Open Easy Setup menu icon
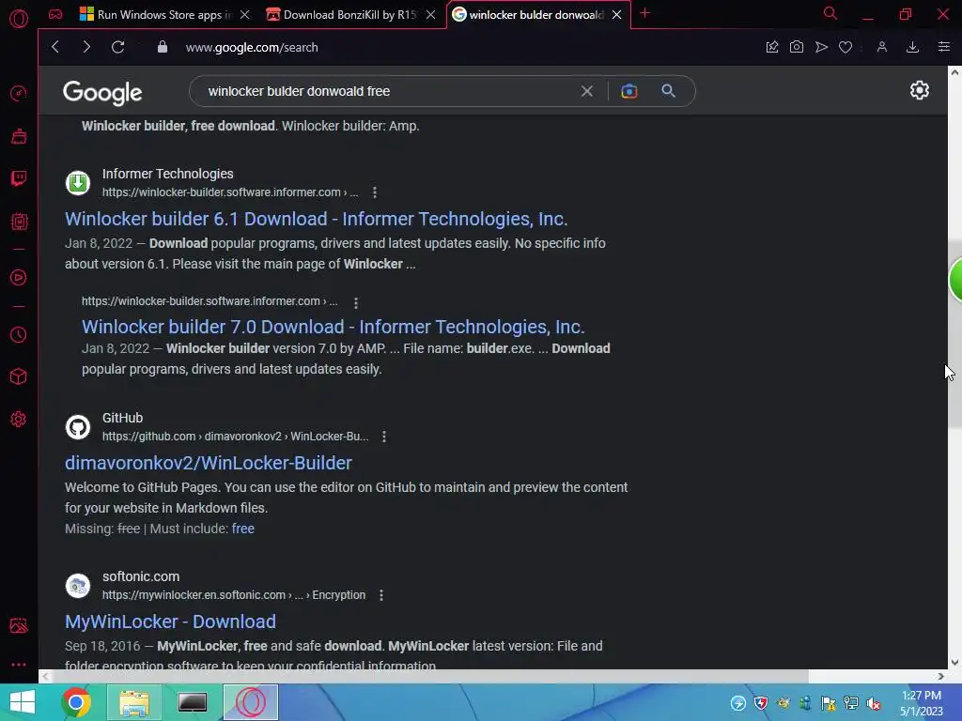 coord(943,47)
